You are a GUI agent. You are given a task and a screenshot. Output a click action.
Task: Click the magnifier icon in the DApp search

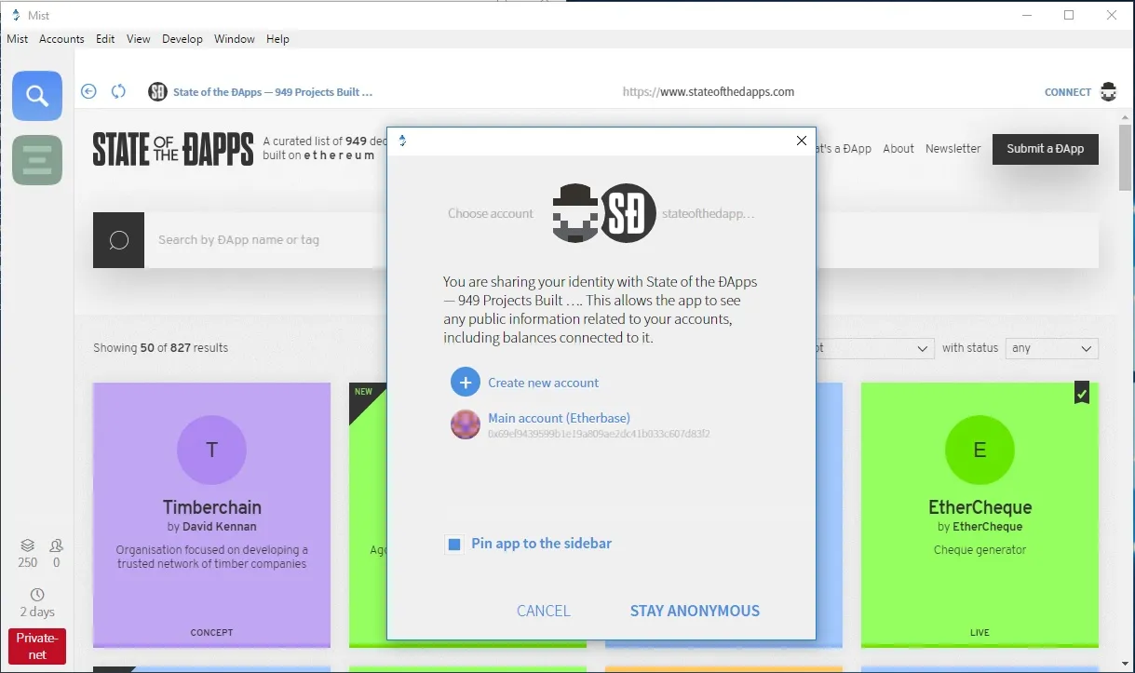click(x=119, y=240)
